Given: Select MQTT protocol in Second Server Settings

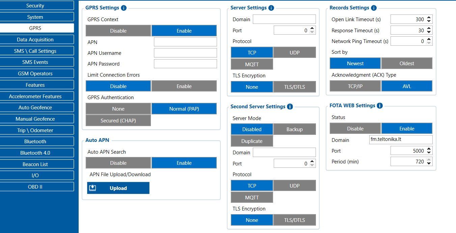Looking at the screenshot, I should 252,197.
